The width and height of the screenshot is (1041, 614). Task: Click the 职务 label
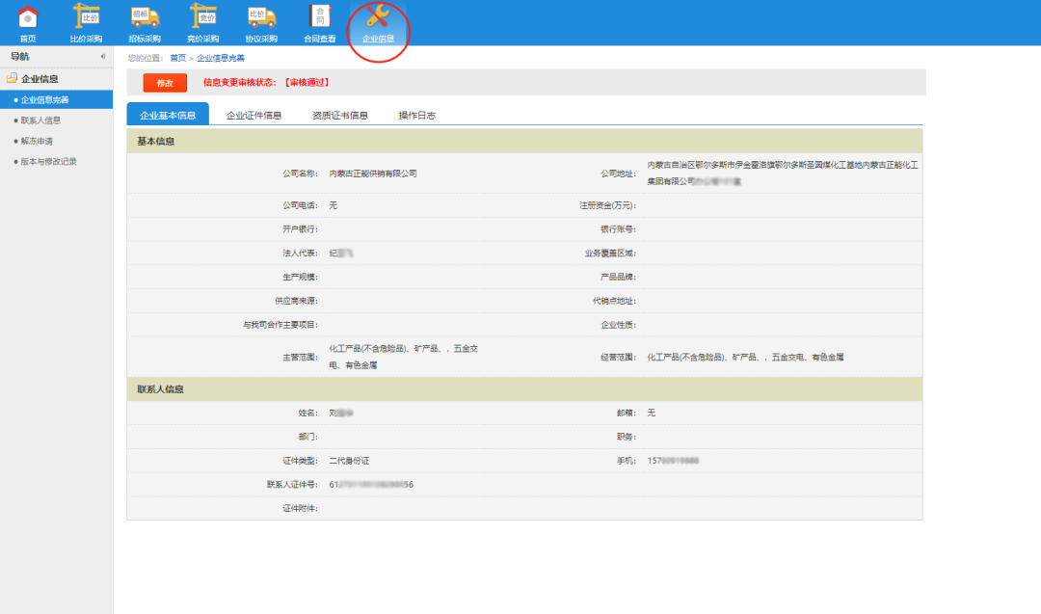click(627, 437)
